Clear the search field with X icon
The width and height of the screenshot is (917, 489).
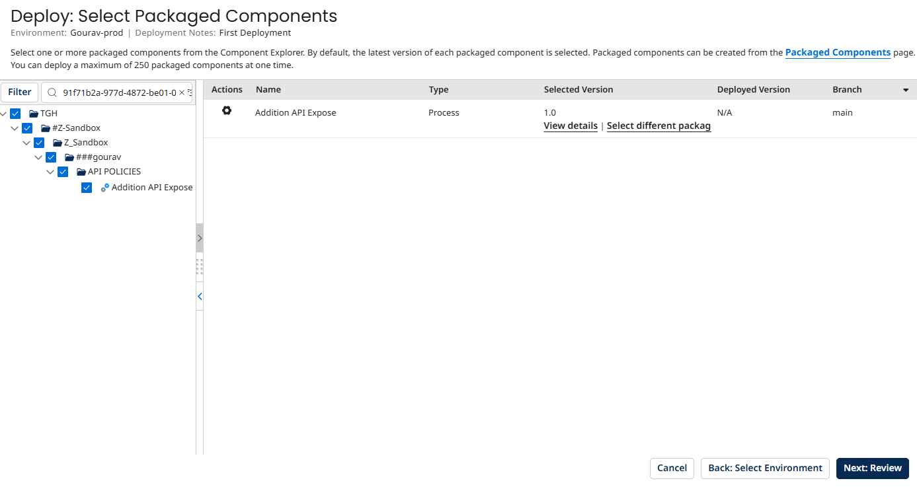pos(182,93)
